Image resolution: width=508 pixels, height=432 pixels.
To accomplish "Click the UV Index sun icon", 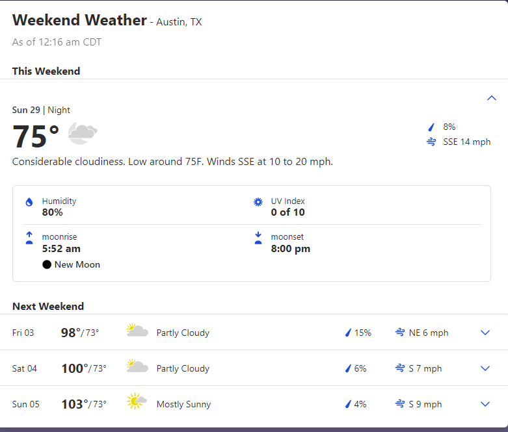I will click(258, 202).
